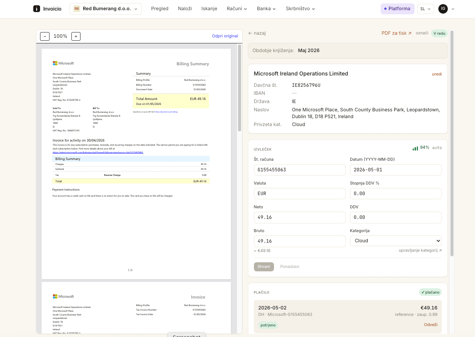
Task: Click Odveži to unlink the payment
Action: [431, 325]
